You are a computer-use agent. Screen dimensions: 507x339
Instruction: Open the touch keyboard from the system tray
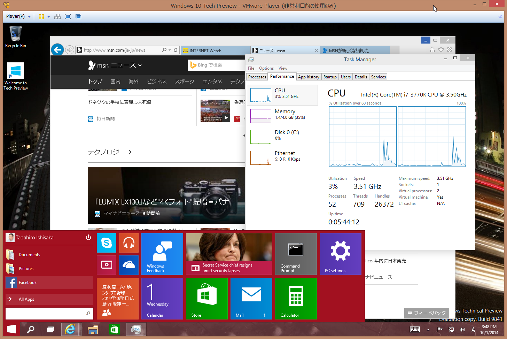tap(414, 329)
